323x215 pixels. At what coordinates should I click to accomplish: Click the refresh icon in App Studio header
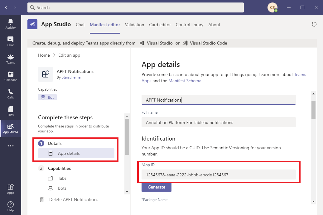(314, 25)
